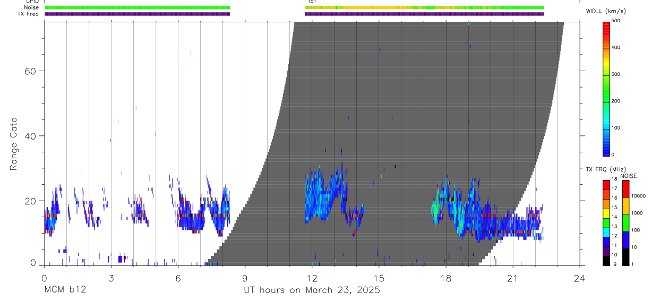
Task: Click the 'TX Freq' strip label
Action: tap(28, 14)
